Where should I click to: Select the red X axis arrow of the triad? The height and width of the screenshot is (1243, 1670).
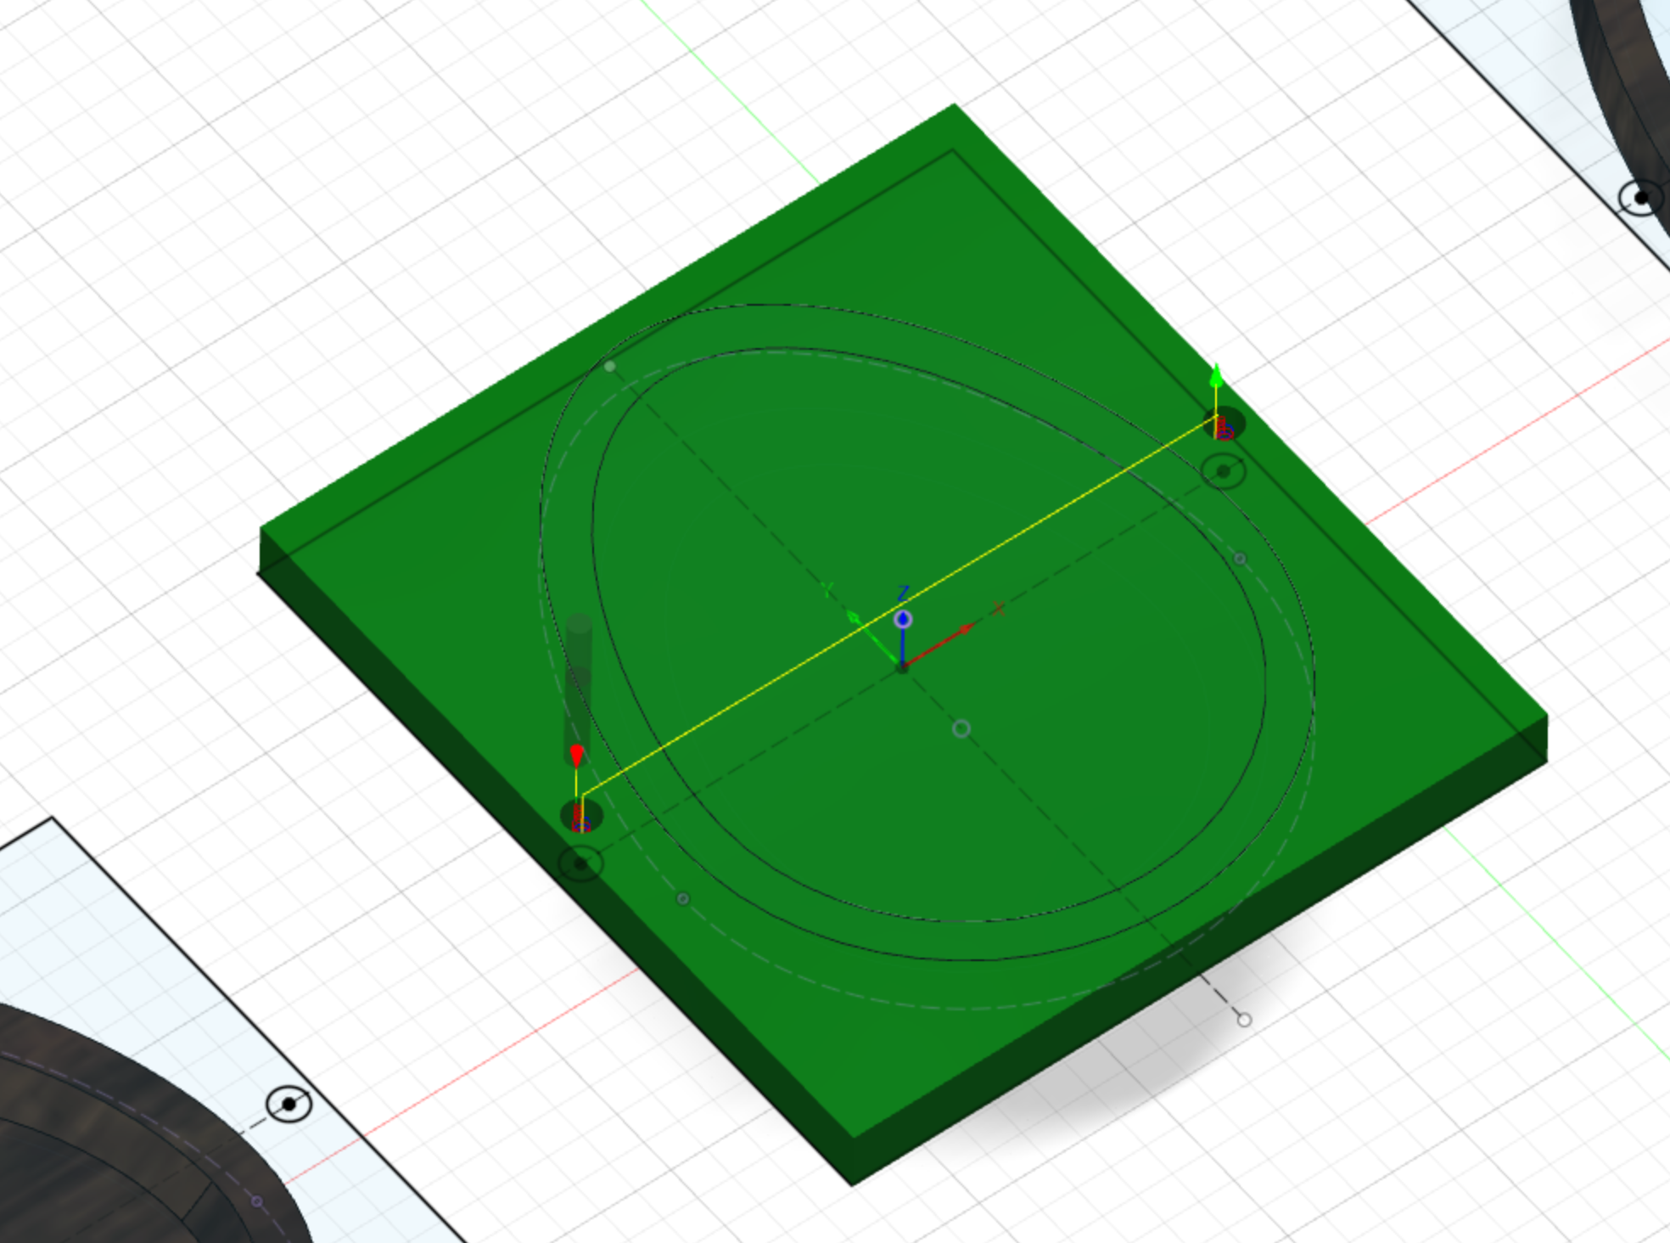(966, 629)
